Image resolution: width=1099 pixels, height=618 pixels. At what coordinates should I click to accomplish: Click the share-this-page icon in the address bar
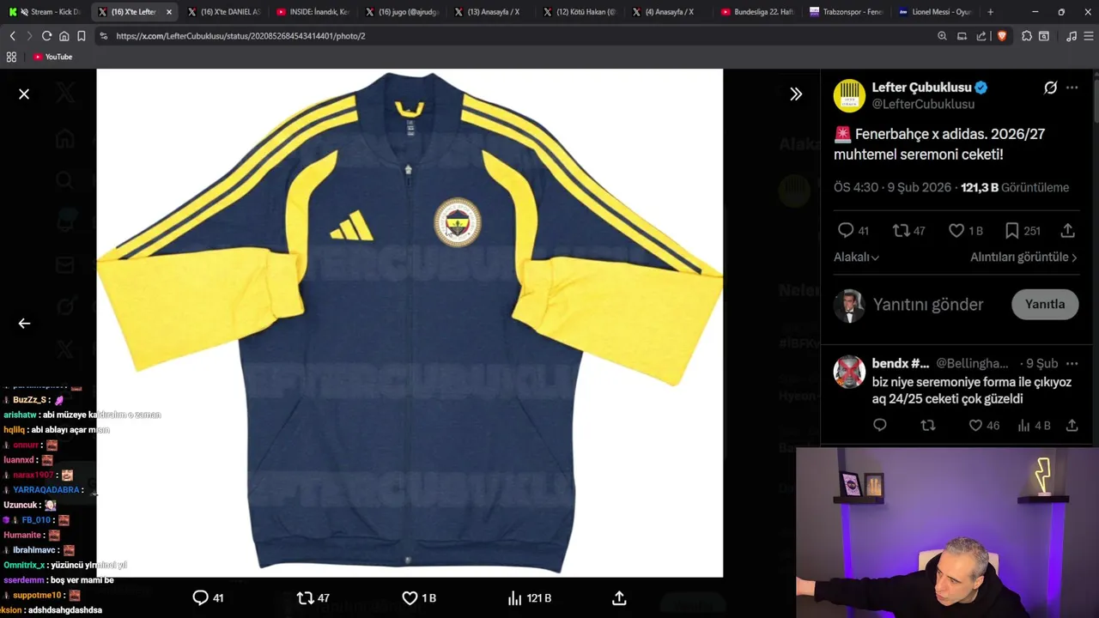click(x=981, y=36)
